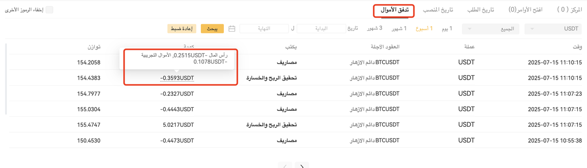Image resolution: width=587 pixels, height=168 pixels.
Task: Click the yellow بحث search button
Action: click(212, 29)
